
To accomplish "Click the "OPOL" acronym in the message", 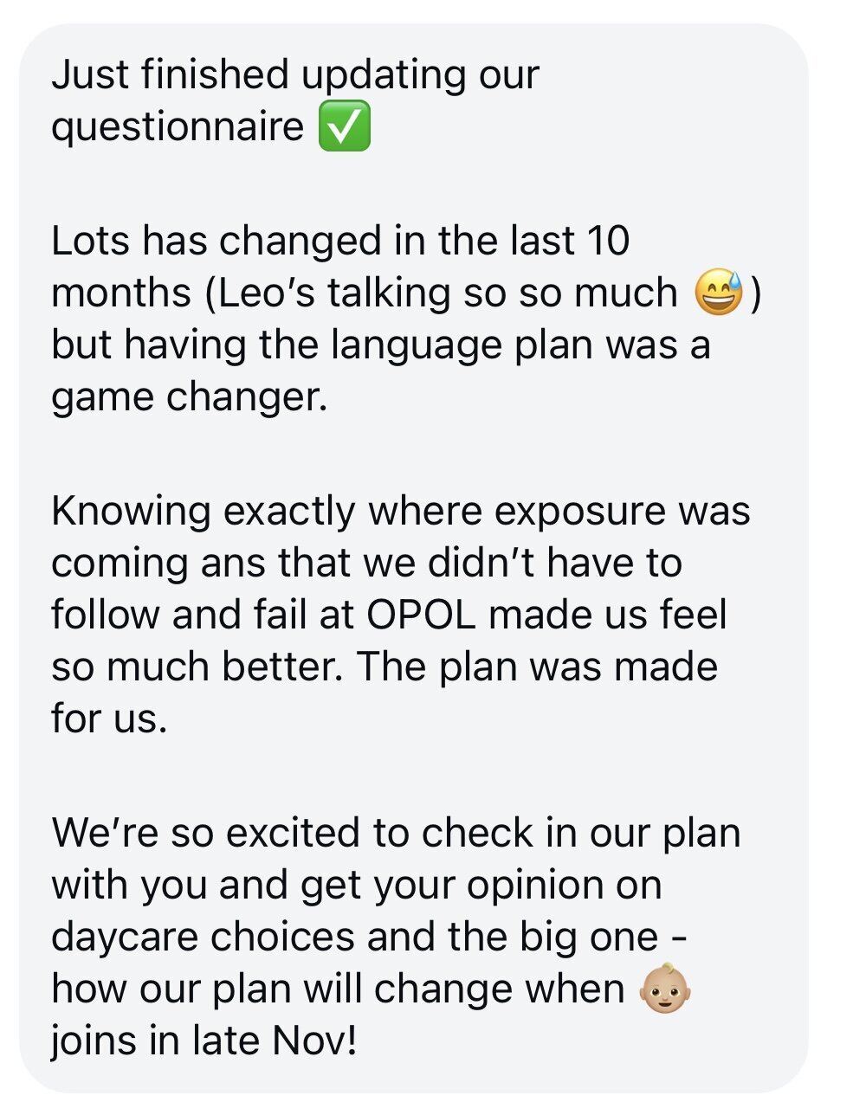I will (x=422, y=615).
